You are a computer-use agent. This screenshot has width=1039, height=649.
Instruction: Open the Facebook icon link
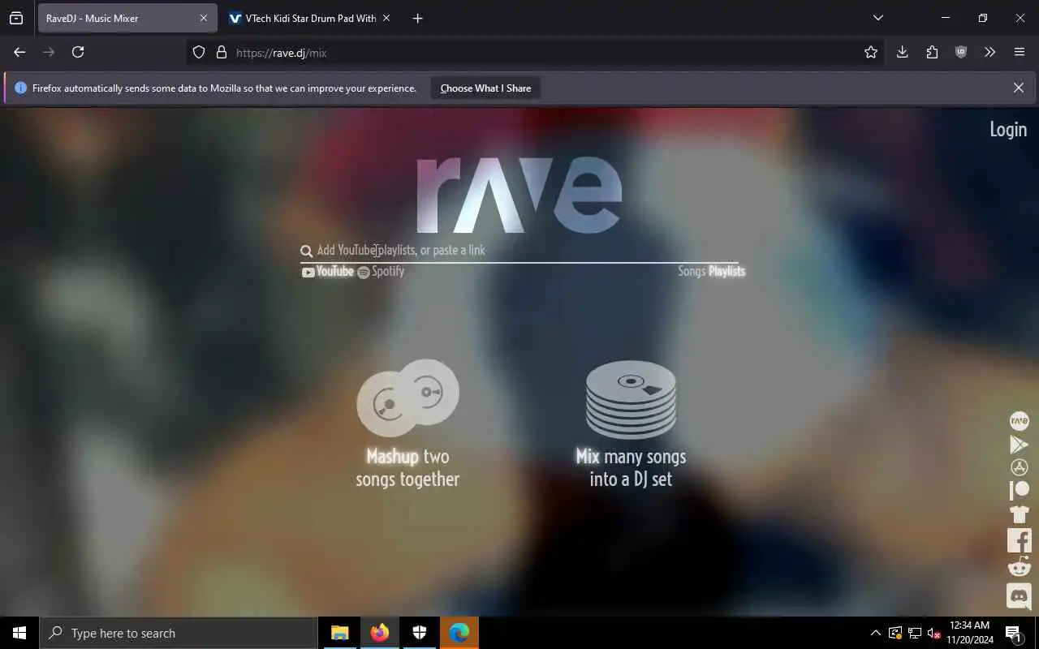1019,540
